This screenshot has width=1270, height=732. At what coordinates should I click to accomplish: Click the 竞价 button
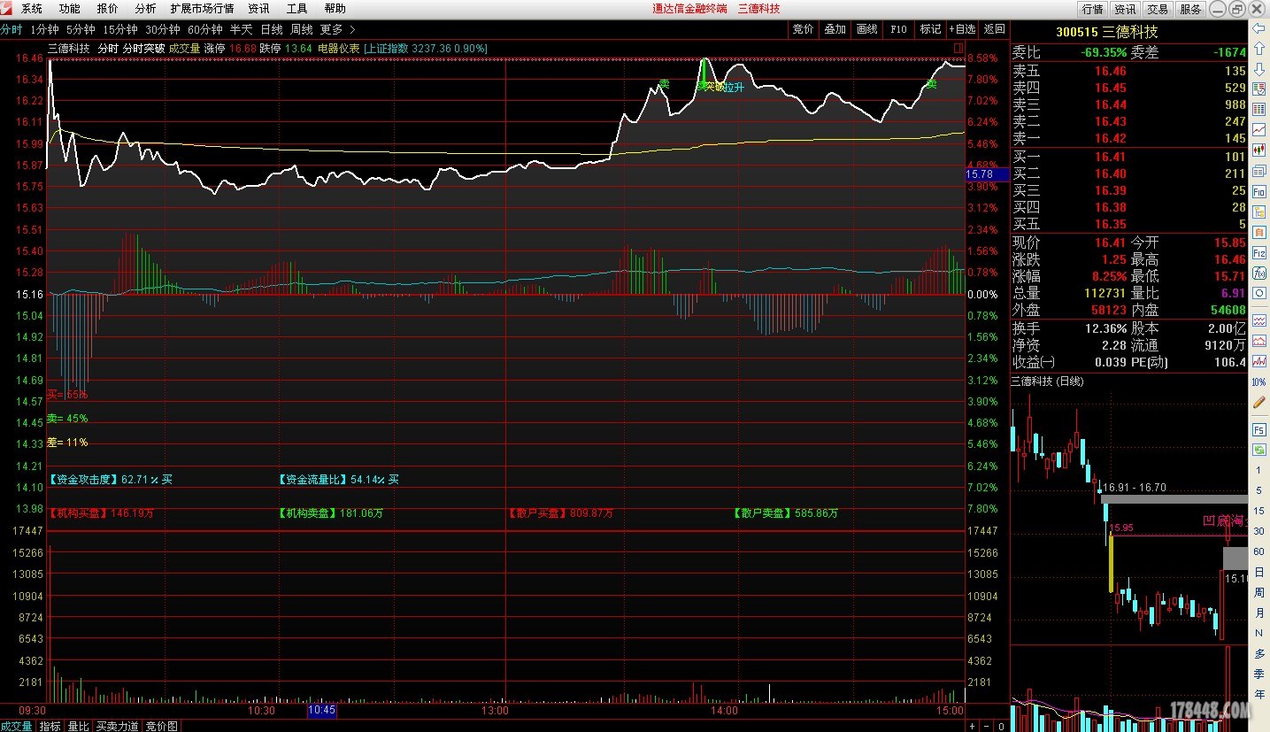803,29
